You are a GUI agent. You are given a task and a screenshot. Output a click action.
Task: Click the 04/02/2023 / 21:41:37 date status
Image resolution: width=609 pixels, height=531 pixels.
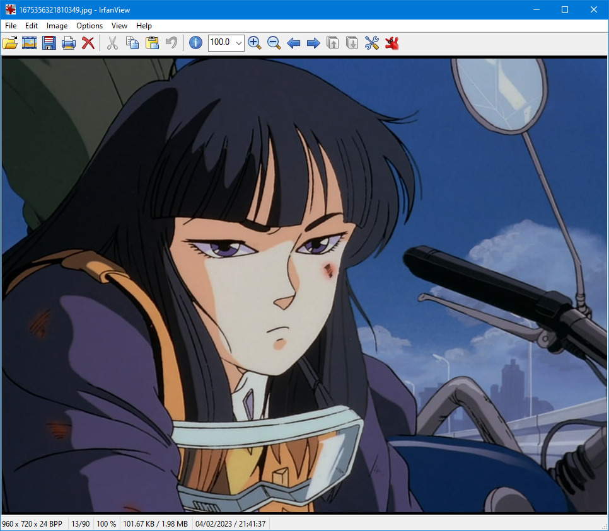coord(230,524)
